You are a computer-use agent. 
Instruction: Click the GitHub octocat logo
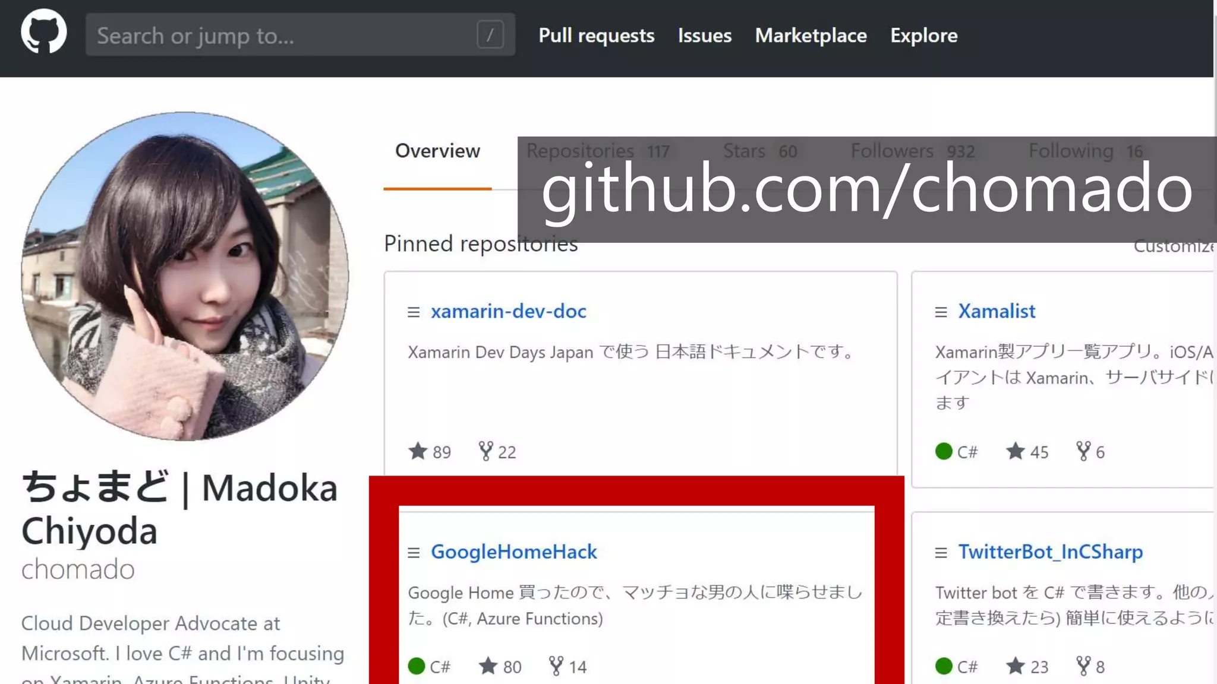pyautogui.click(x=44, y=31)
